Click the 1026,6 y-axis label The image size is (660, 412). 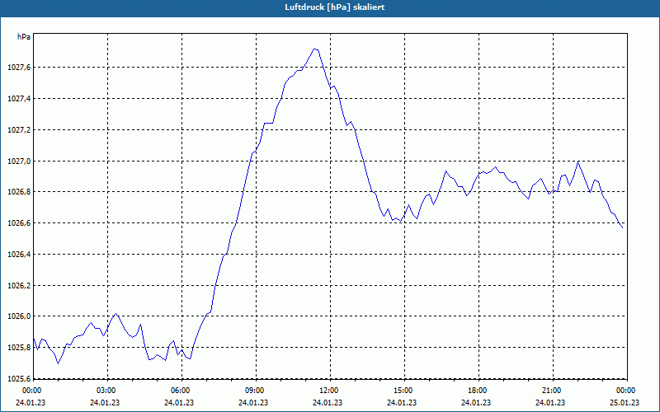[x=19, y=222]
